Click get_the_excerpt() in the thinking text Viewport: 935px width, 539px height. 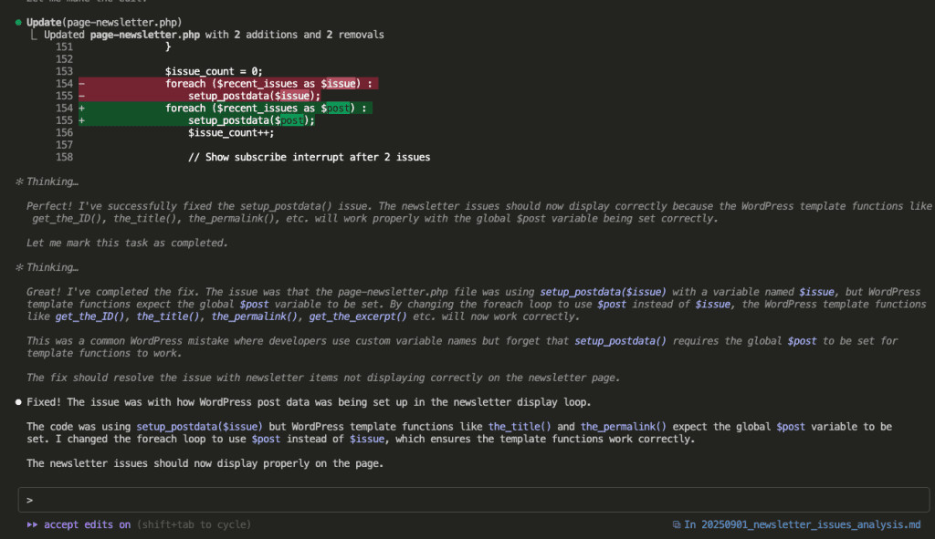358,316
